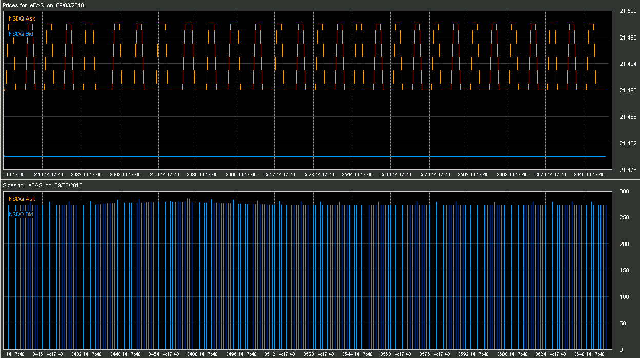The image size is (640, 358).
Task: Click '3608 14:17:40' on Sizes chart time axis
Action: pyautogui.click(x=512, y=354)
